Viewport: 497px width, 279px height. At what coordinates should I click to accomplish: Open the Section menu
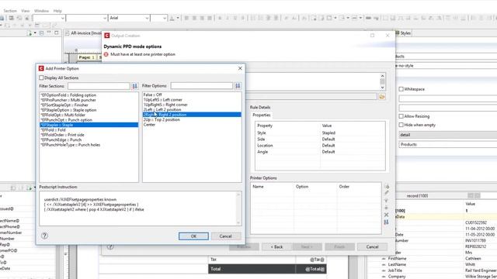[x=10, y=11]
